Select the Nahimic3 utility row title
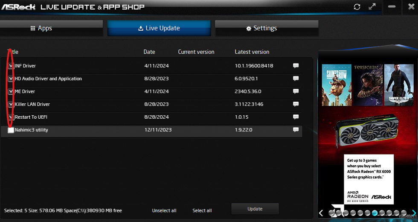The image size is (418, 222). pyautogui.click(x=32, y=130)
